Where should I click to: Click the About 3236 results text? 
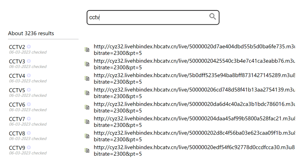31,33
